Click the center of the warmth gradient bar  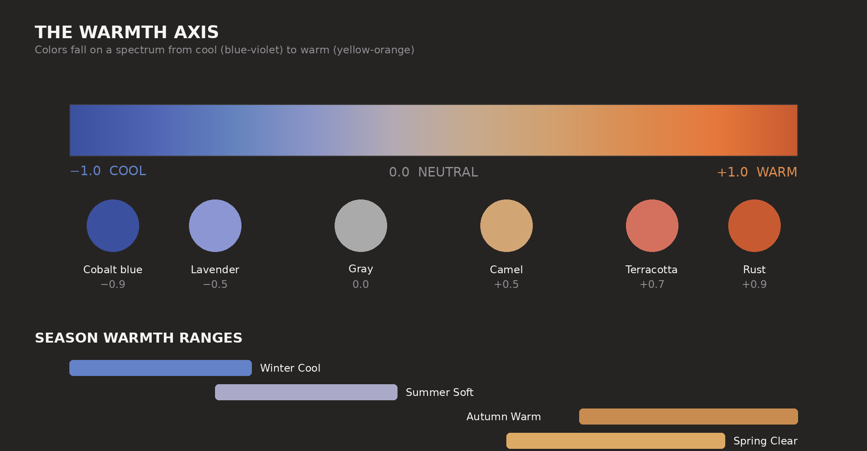433,130
